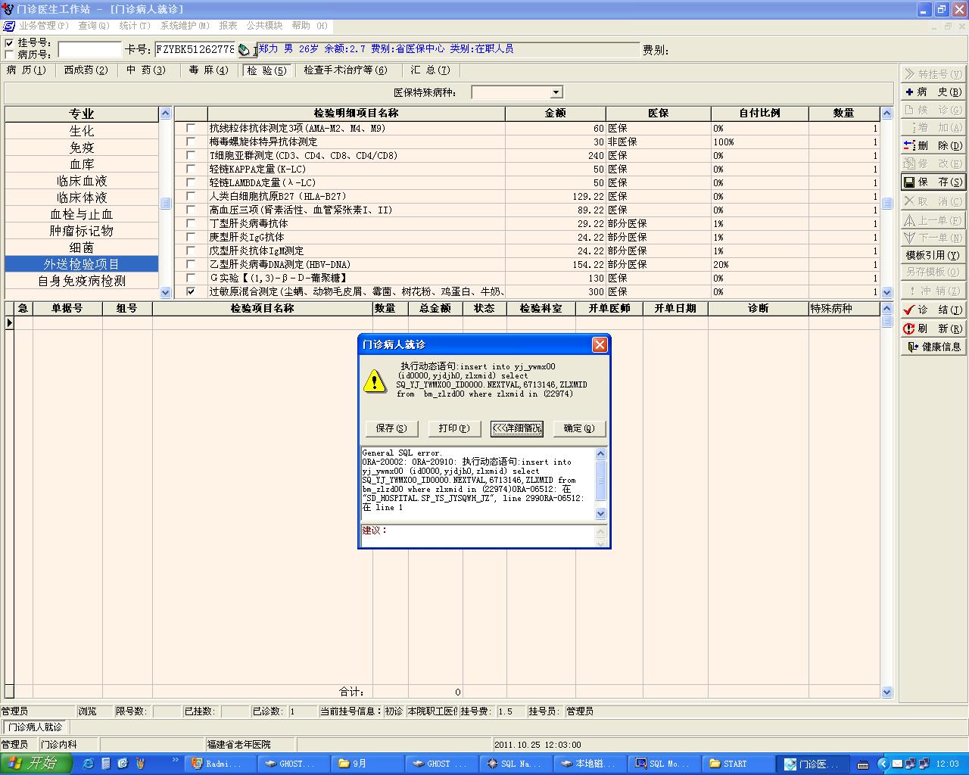
Task: Click the 卡号 input field
Action: pyautogui.click(x=195, y=50)
